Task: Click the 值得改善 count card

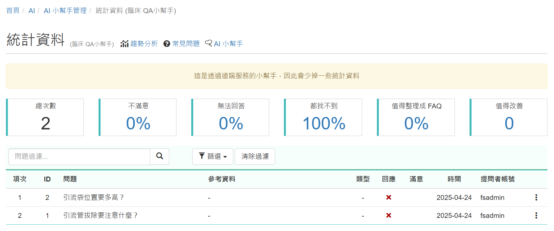Action: tap(509, 117)
